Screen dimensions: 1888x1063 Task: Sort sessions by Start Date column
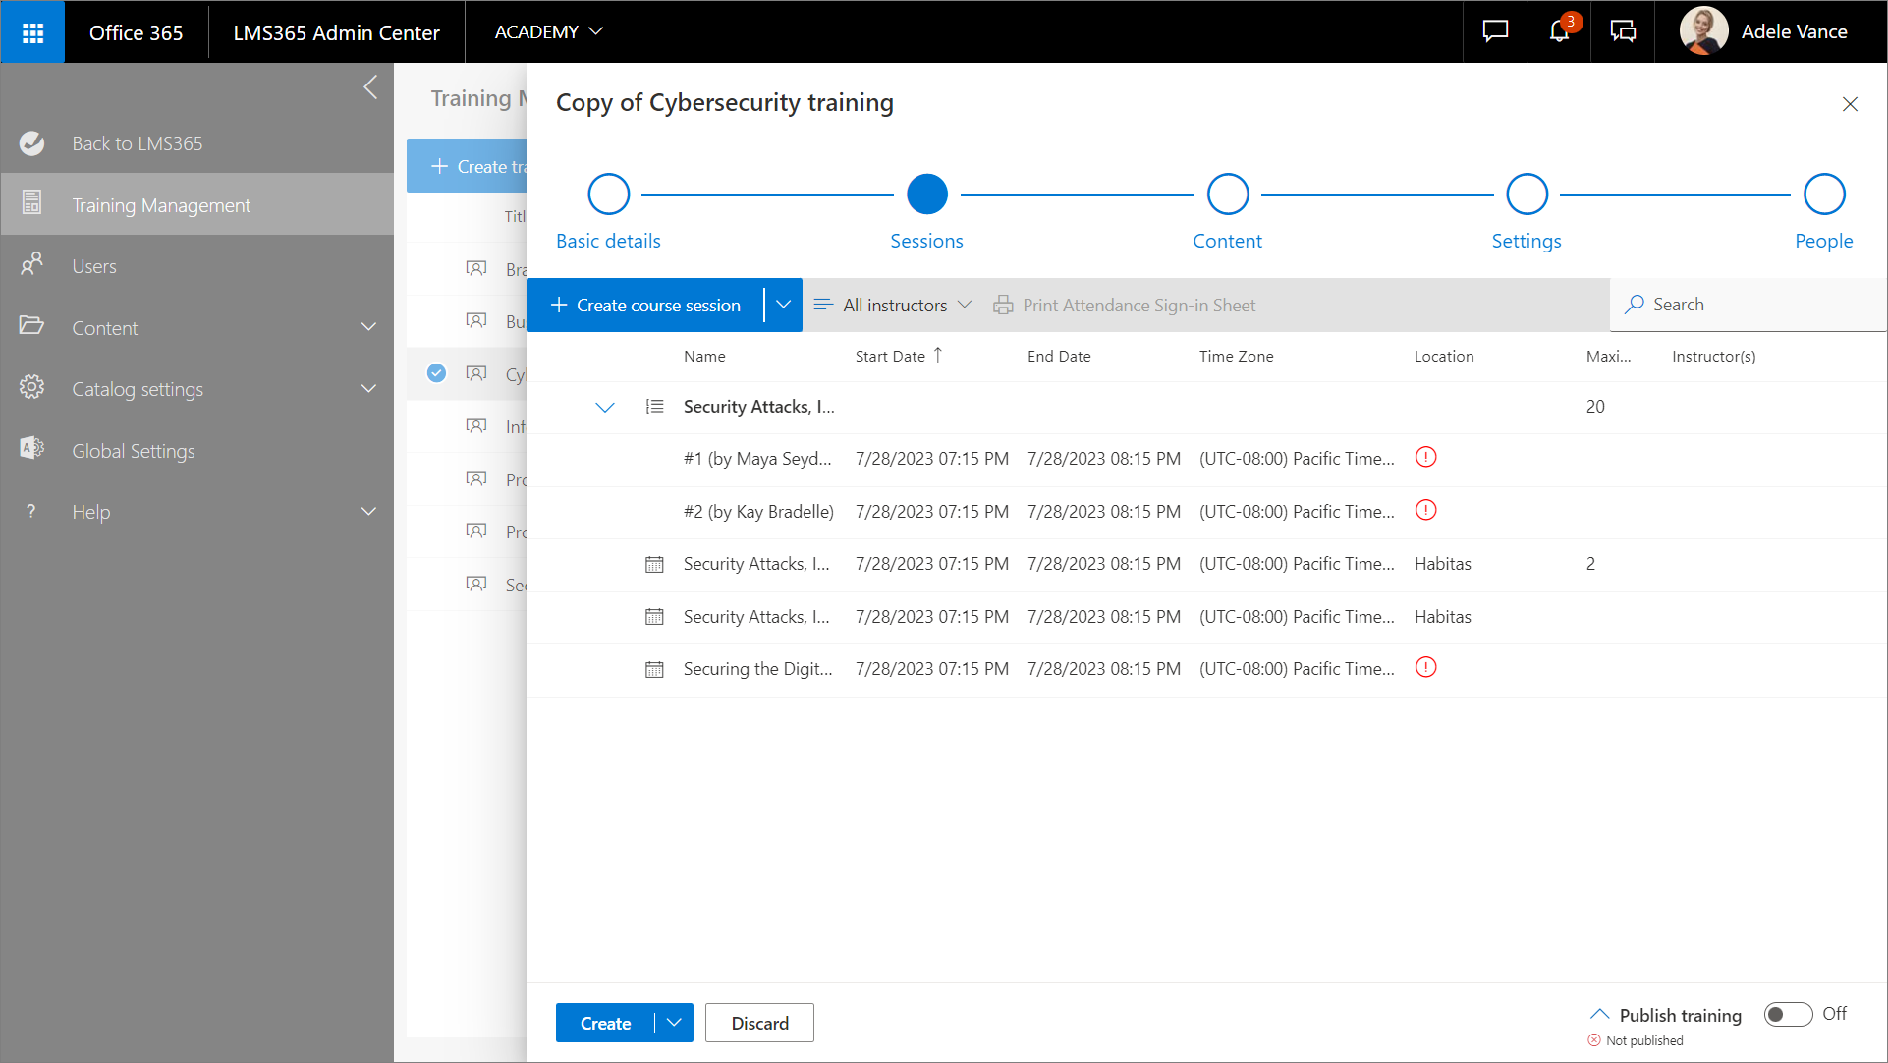tap(890, 356)
